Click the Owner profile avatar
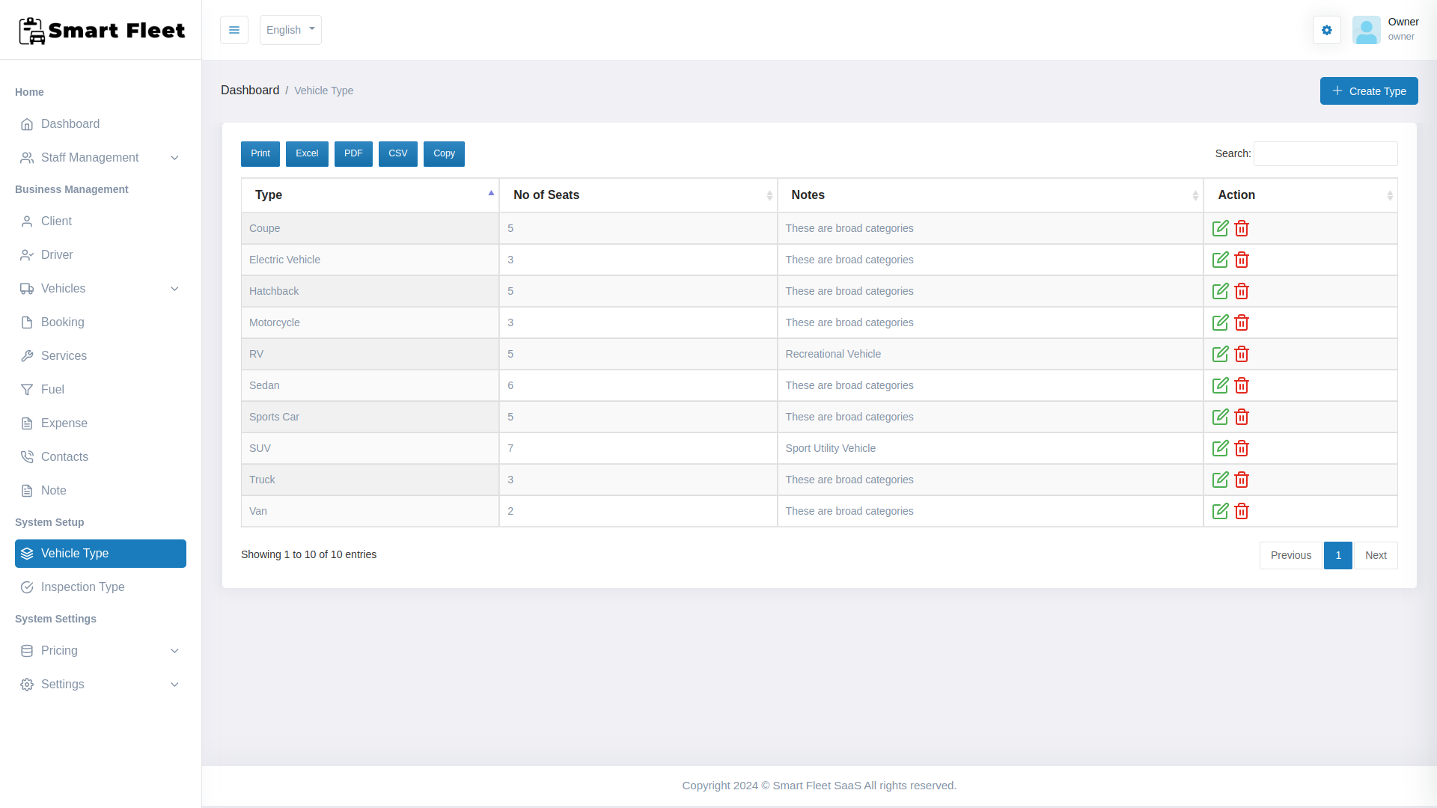Viewport: 1437px width, 808px height. click(x=1366, y=30)
